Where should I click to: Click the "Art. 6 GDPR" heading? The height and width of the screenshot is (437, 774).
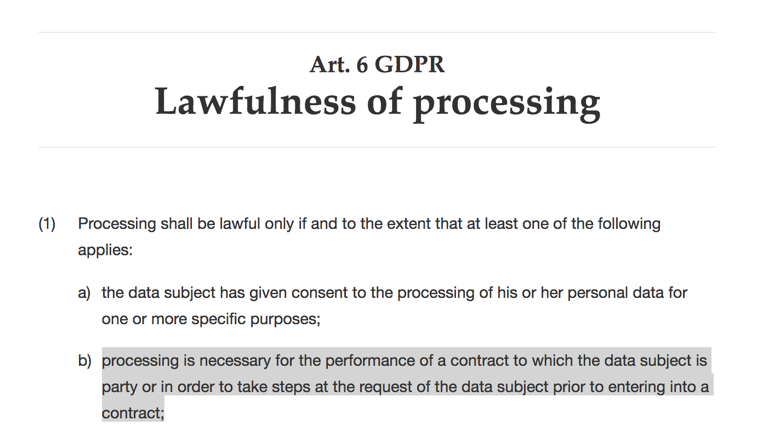click(x=377, y=65)
